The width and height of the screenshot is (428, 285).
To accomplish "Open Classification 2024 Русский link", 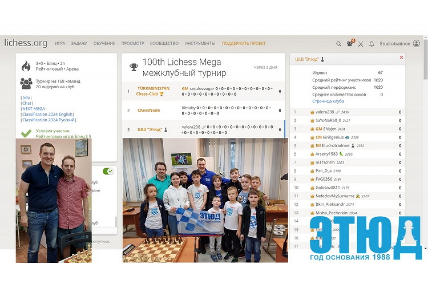I will click(48, 120).
